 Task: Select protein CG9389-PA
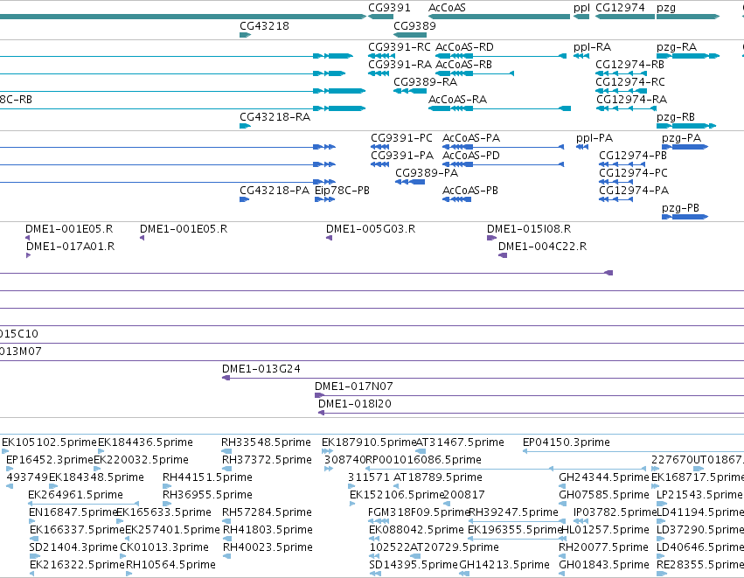click(410, 182)
